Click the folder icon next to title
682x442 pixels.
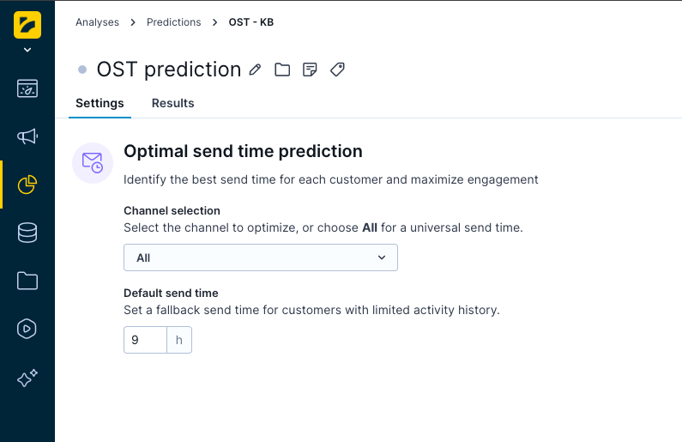tap(282, 70)
